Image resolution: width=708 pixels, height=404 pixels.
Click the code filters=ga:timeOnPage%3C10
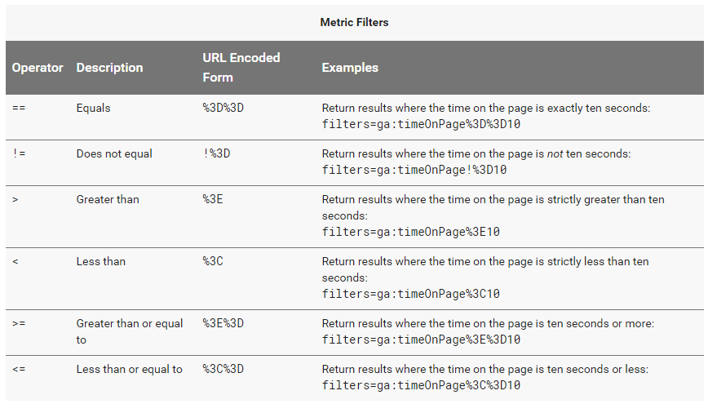click(x=410, y=293)
